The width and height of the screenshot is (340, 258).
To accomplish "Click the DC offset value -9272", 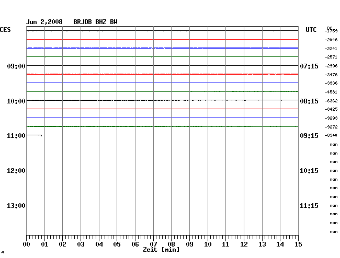I will tap(331, 127).
